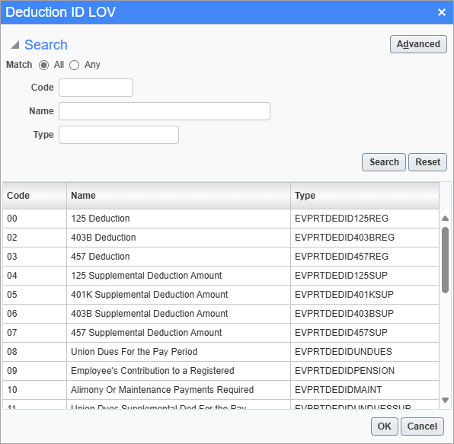Image resolution: width=454 pixels, height=444 pixels.
Task: Click type cell "EVPRTDEDID125SUP"
Action: [x=365, y=276]
